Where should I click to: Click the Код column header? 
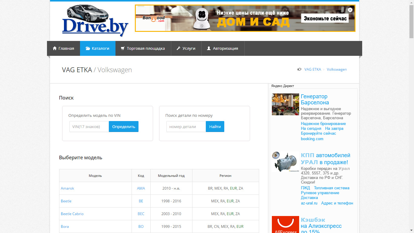[x=141, y=176]
